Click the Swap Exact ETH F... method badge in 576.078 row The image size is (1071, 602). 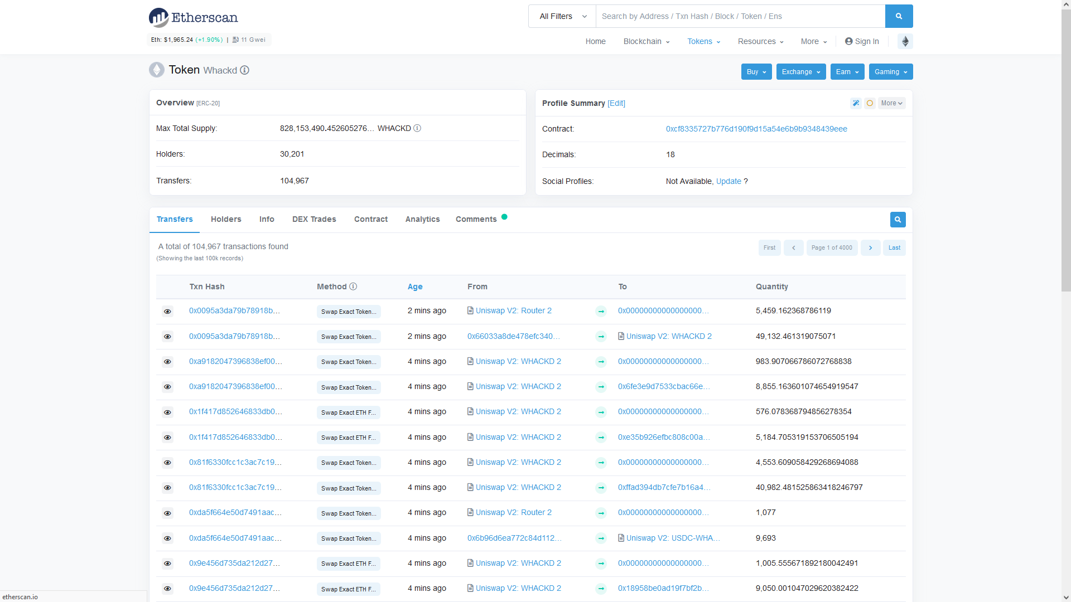[349, 412]
